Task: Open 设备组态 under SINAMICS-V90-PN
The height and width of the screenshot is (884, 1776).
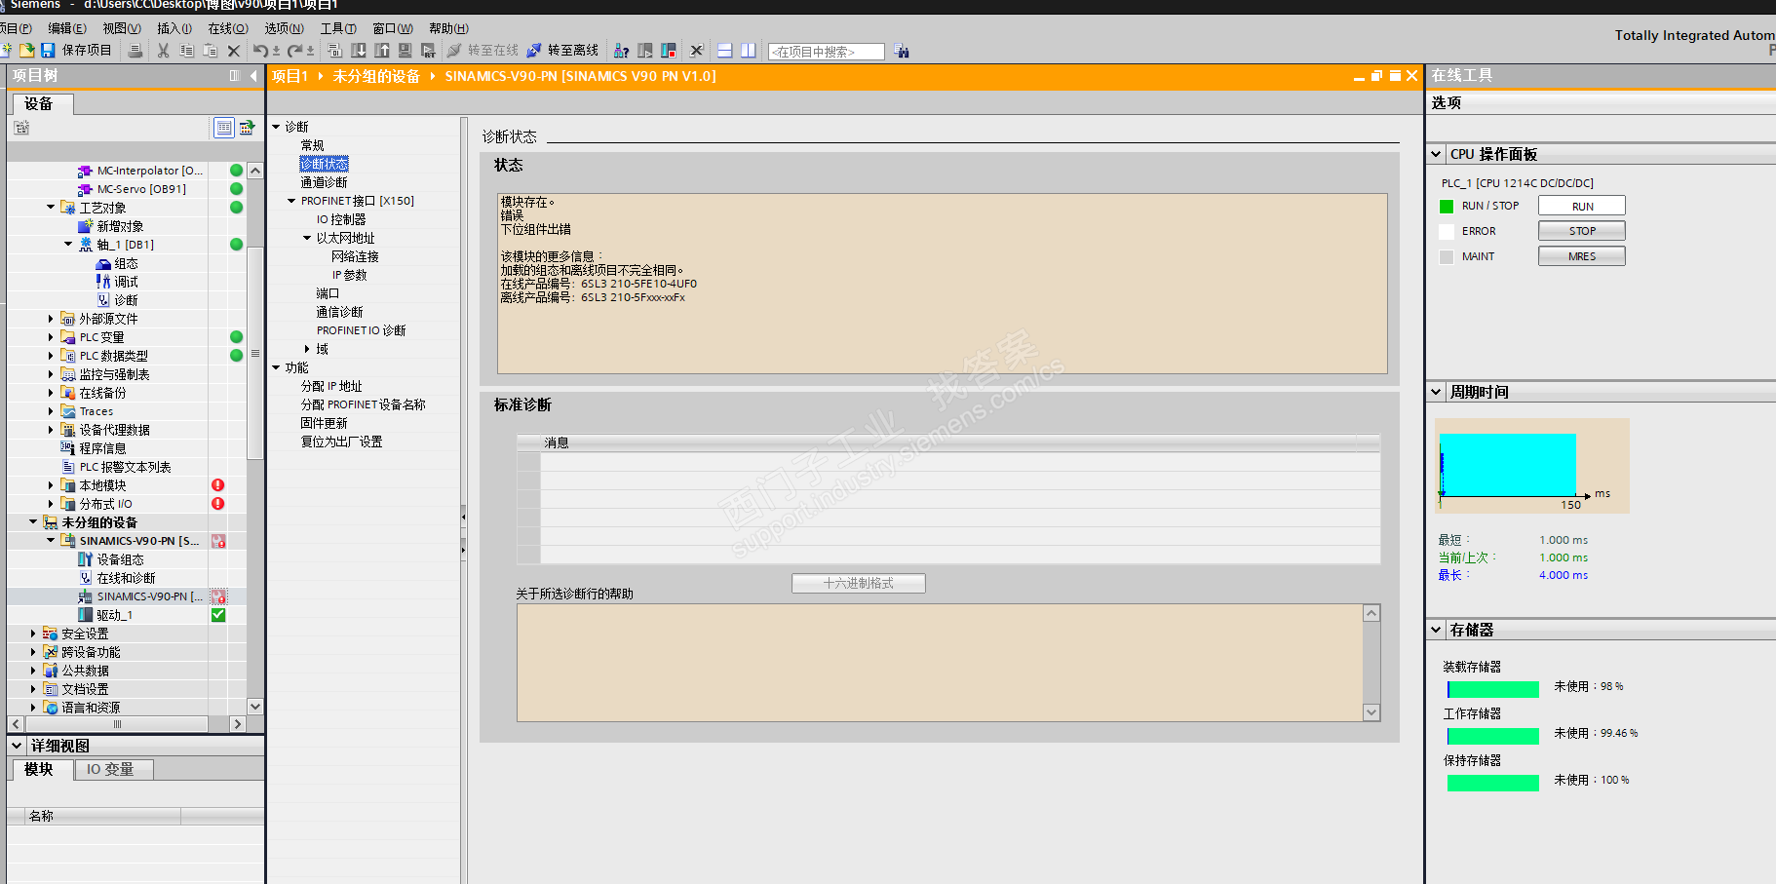Action: point(120,559)
